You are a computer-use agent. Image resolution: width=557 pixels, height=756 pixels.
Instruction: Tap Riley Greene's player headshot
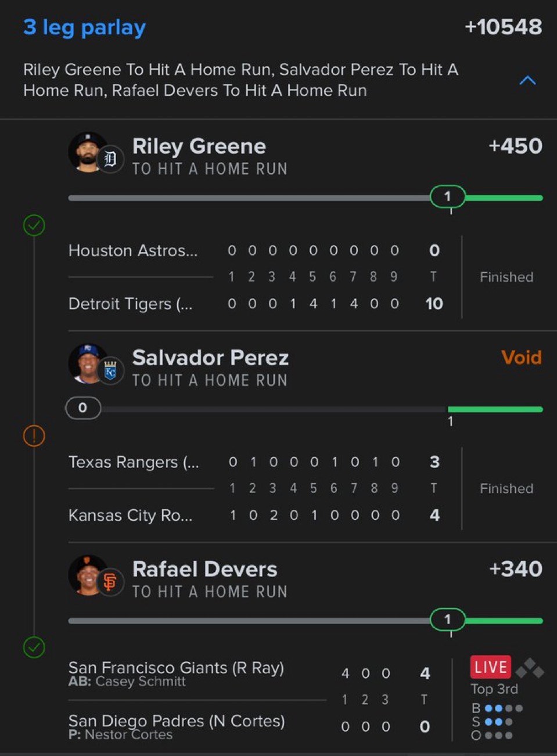(87, 152)
